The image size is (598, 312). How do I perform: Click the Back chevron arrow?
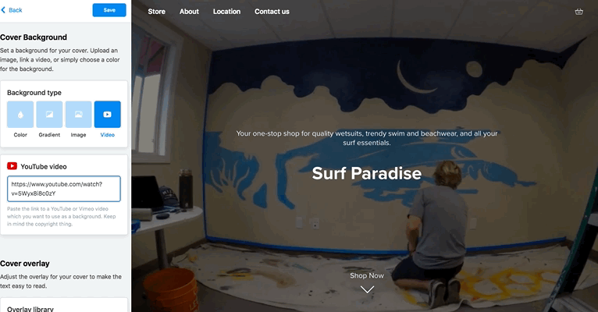(3, 10)
